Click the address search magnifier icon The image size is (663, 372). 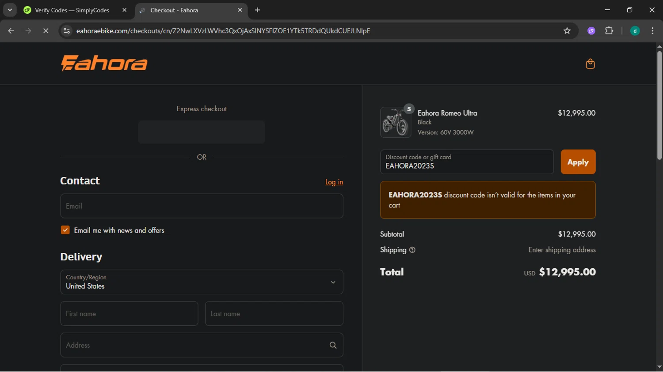(x=333, y=345)
